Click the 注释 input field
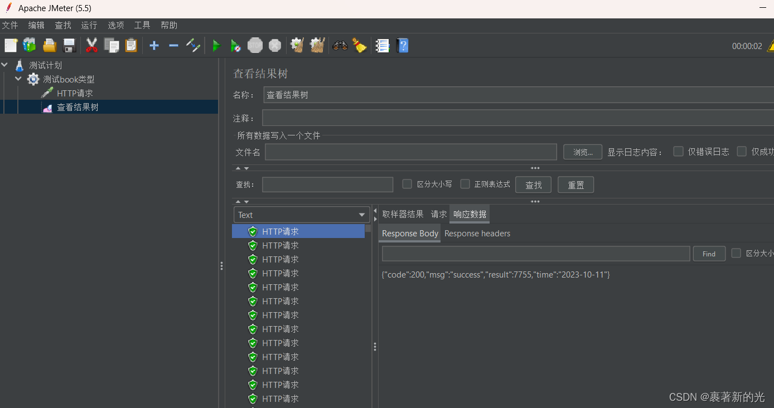This screenshot has width=774, height=408. click(518, 118)
